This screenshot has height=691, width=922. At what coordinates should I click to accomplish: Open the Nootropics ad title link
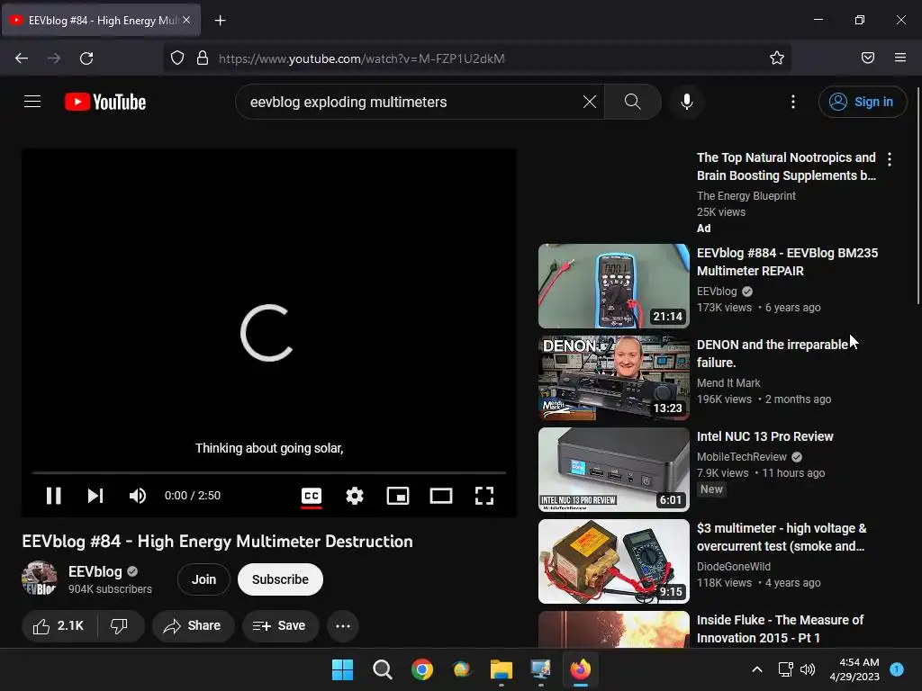tap(786, 166)
